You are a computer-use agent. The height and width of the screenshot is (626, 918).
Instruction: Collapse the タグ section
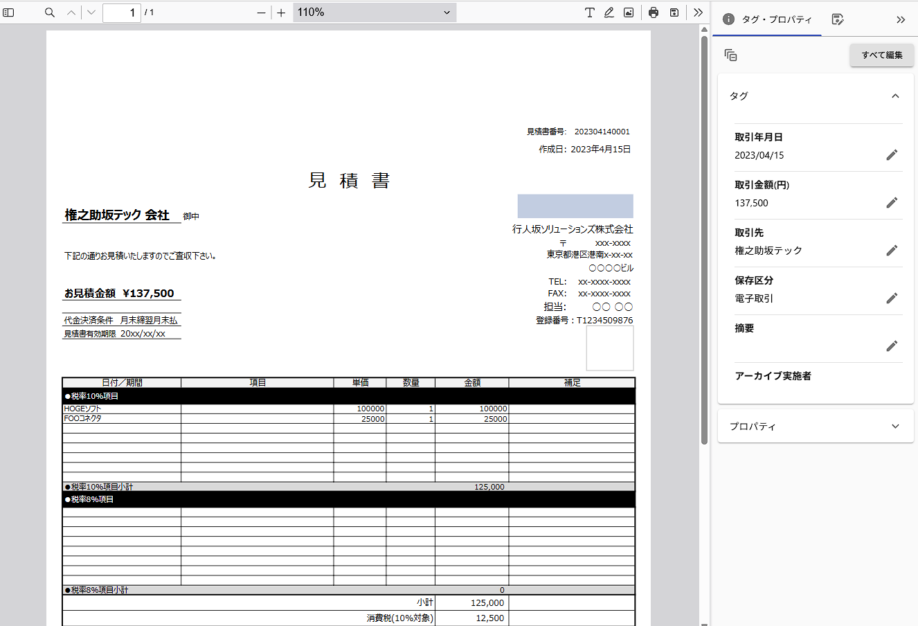895,96
